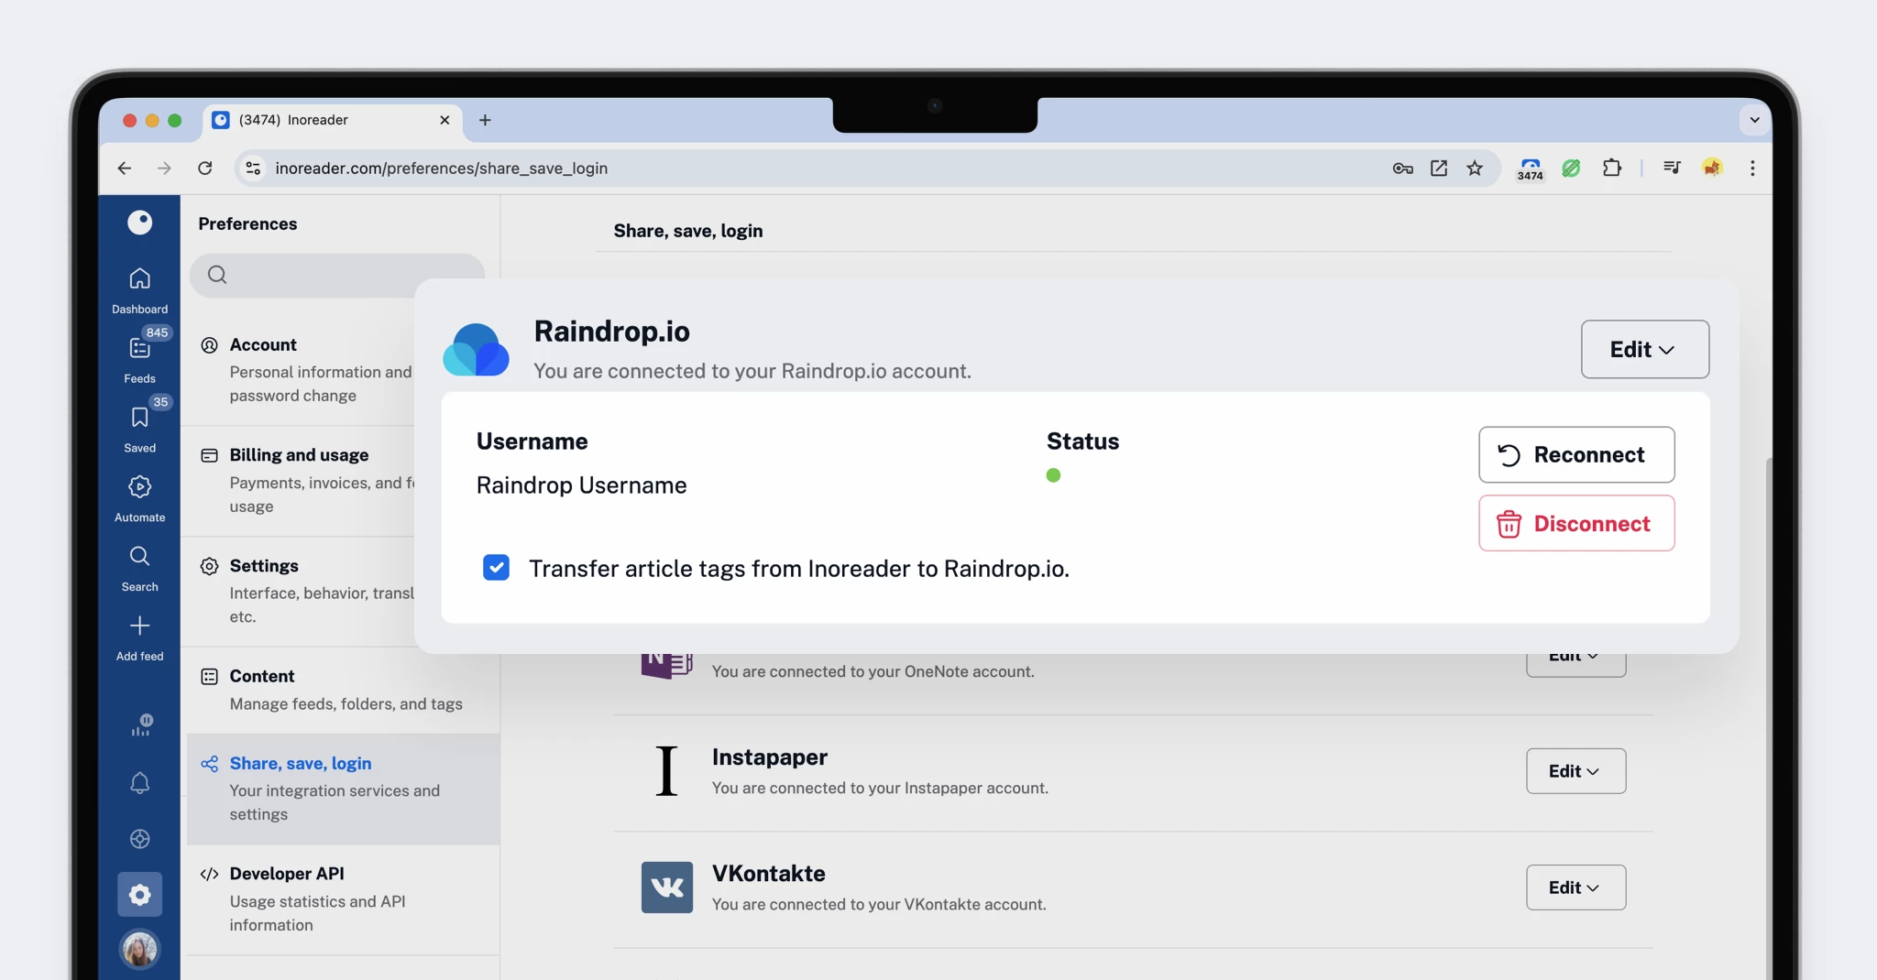Click the Preferences search field
This screenshot has height=980, width=1877.
[x=337, y=275]
